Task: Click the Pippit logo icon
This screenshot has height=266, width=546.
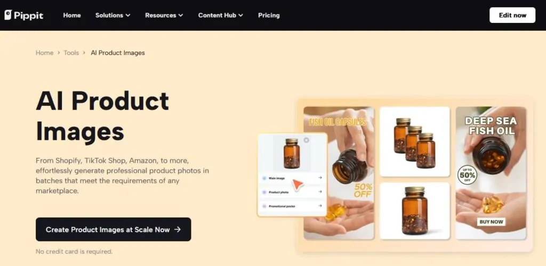Action: tap(8, 15)
